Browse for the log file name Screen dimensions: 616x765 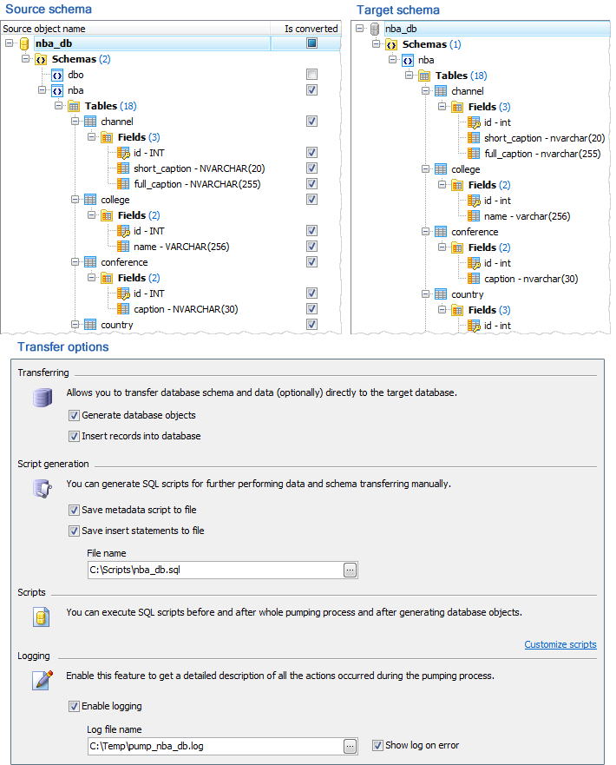point(350,746)
